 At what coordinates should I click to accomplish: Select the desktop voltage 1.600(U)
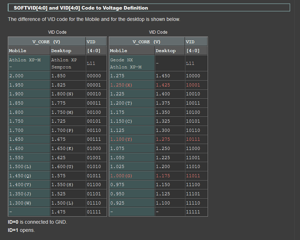62,167
